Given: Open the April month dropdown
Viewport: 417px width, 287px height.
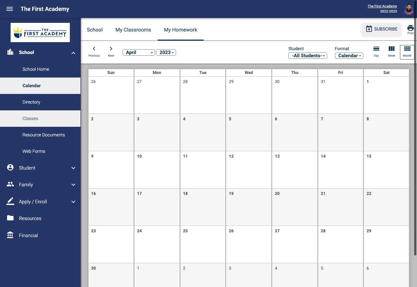Looking at the screenshot, I should pos(139,52).
